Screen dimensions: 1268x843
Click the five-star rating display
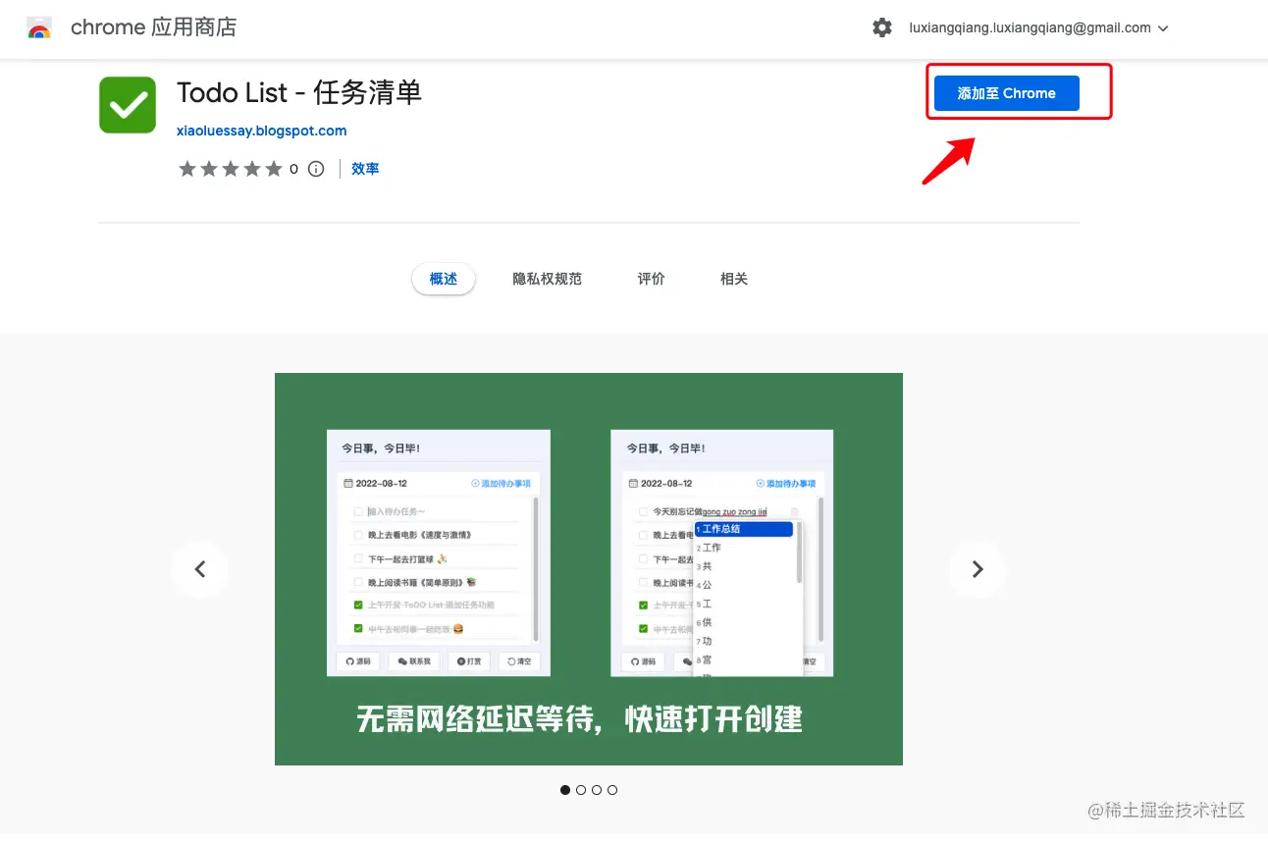coord(231,169)
